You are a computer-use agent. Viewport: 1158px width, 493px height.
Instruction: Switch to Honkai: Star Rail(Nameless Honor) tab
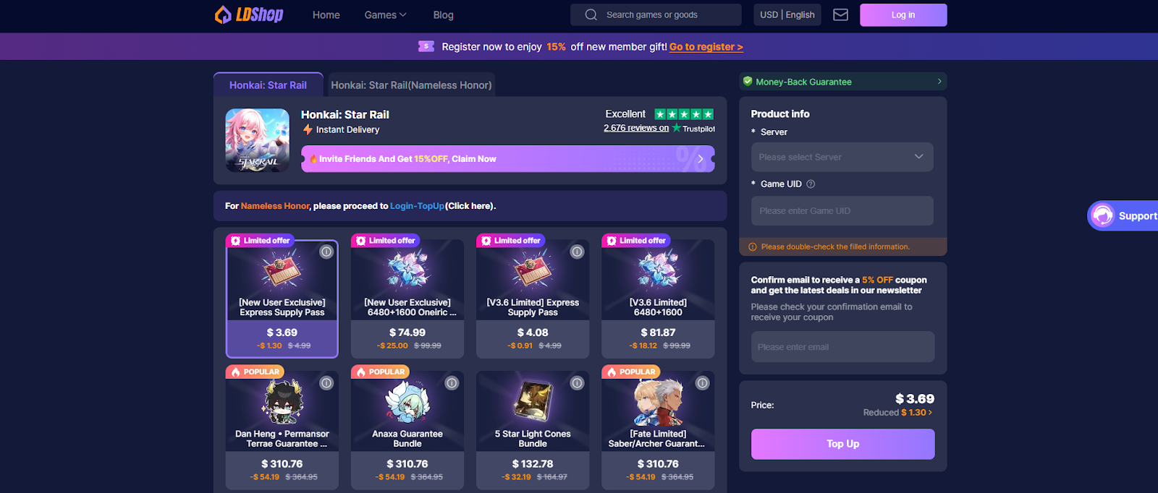[x=411, y=85]
